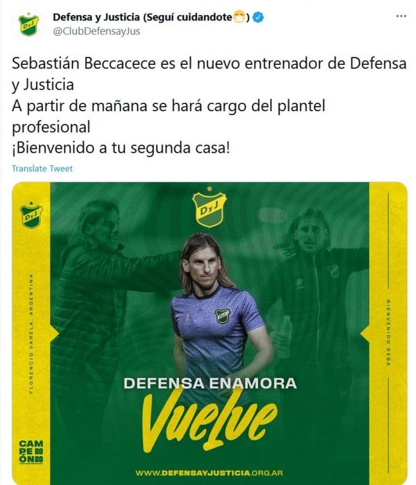
Task: Click the crest on the purple training shirt
Action: [x=222, y=316]
